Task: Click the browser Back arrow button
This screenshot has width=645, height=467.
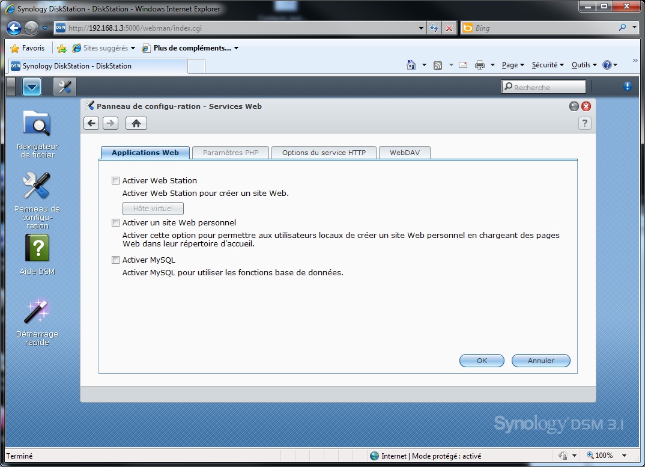Action: coord(14,28)
